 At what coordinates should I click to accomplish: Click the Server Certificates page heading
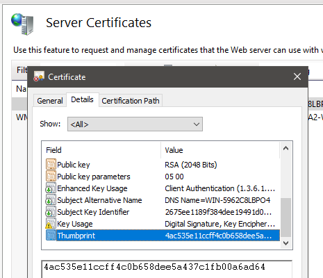99,23
